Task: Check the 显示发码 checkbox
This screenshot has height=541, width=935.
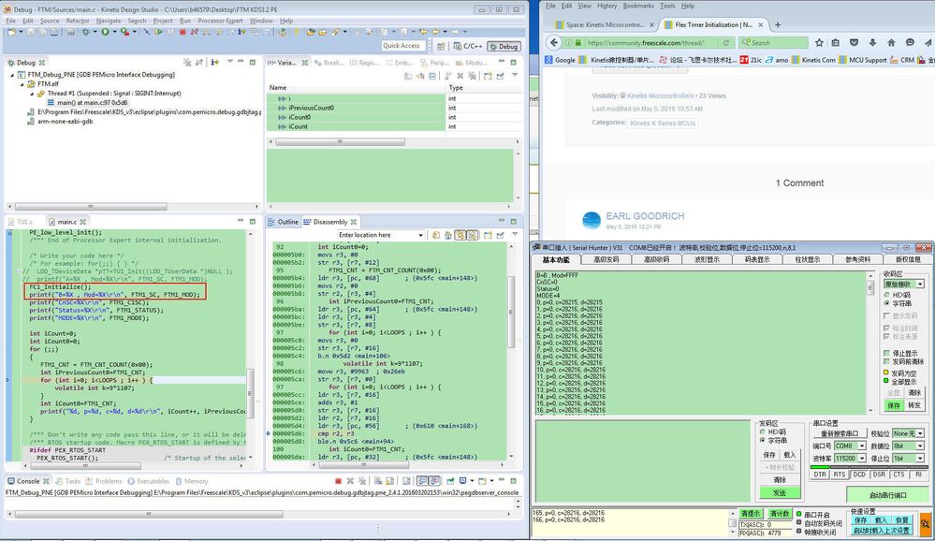Action: coord(886,315)
